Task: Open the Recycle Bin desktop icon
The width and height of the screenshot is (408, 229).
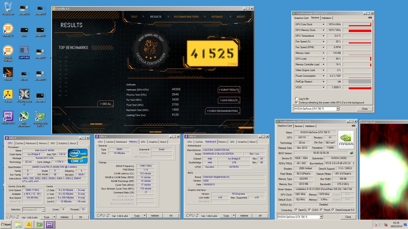Action: 8,8
